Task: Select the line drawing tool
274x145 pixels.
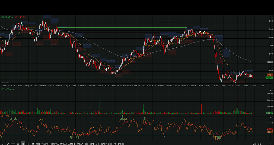Action: pos(8,144)
